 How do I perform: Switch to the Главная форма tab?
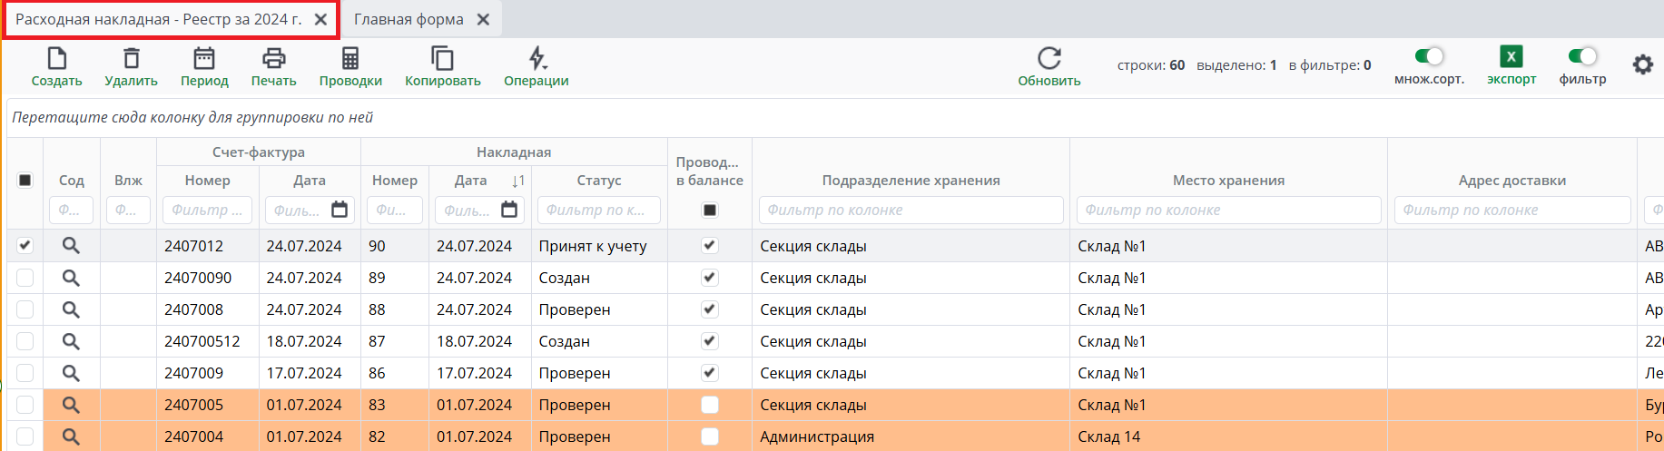409,19
